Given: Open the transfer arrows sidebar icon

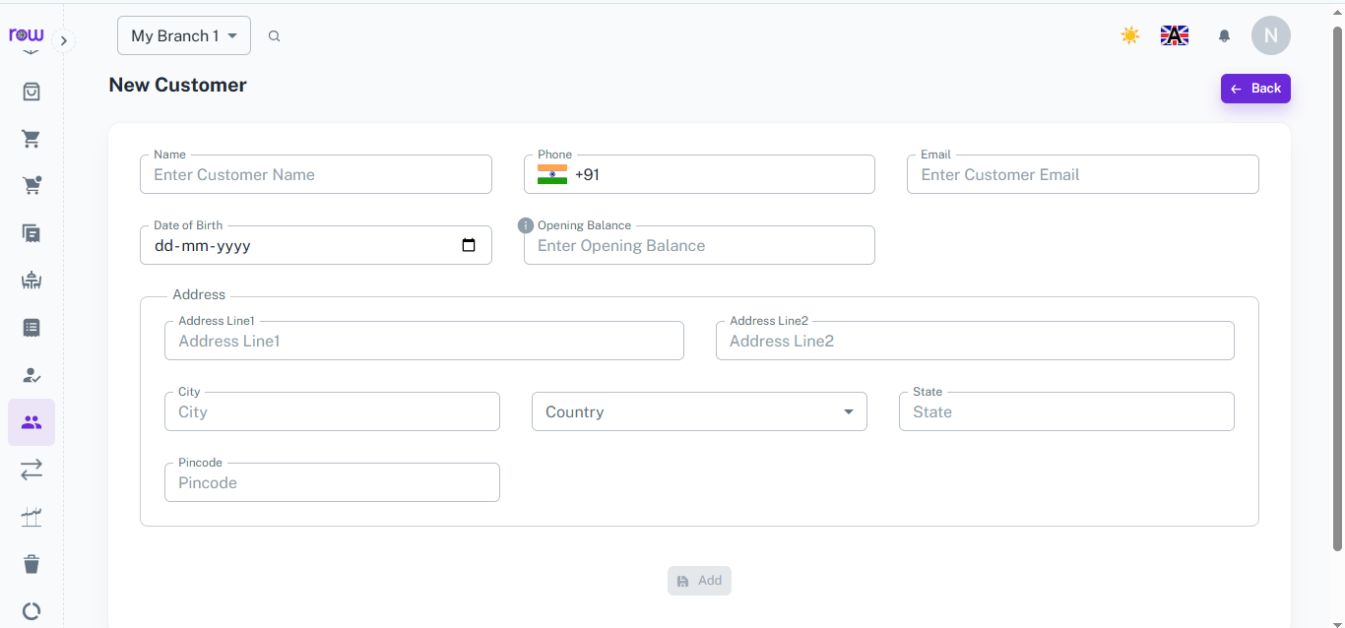Looking at the screenshot, I should 32,470.
